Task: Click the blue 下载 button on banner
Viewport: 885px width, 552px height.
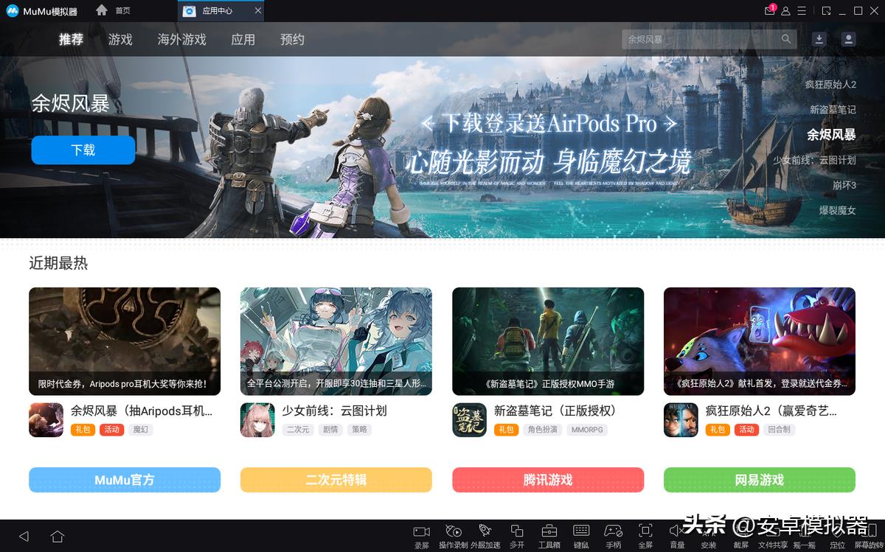Action: (83, 150)
